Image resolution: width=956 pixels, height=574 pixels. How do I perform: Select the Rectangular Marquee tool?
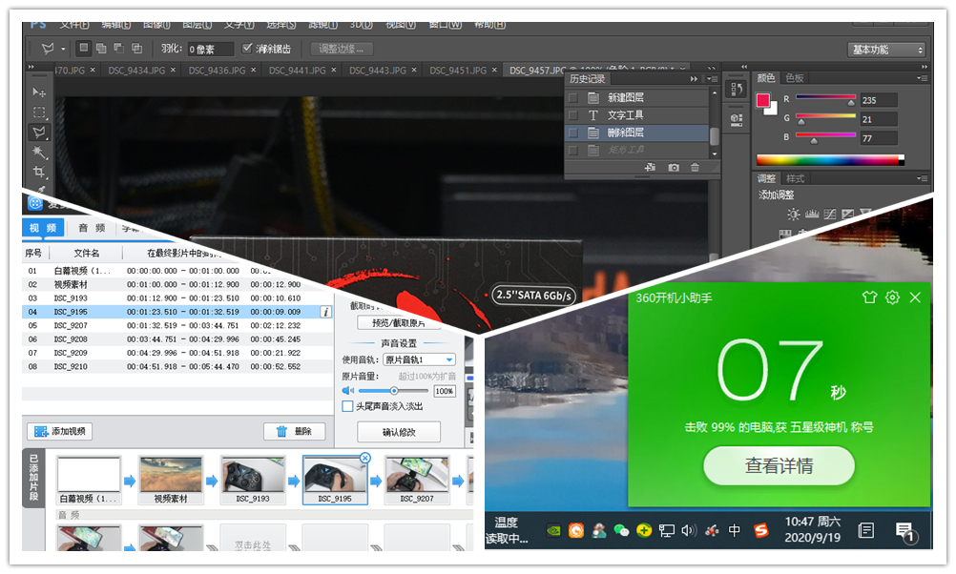(x=39, y=113)
